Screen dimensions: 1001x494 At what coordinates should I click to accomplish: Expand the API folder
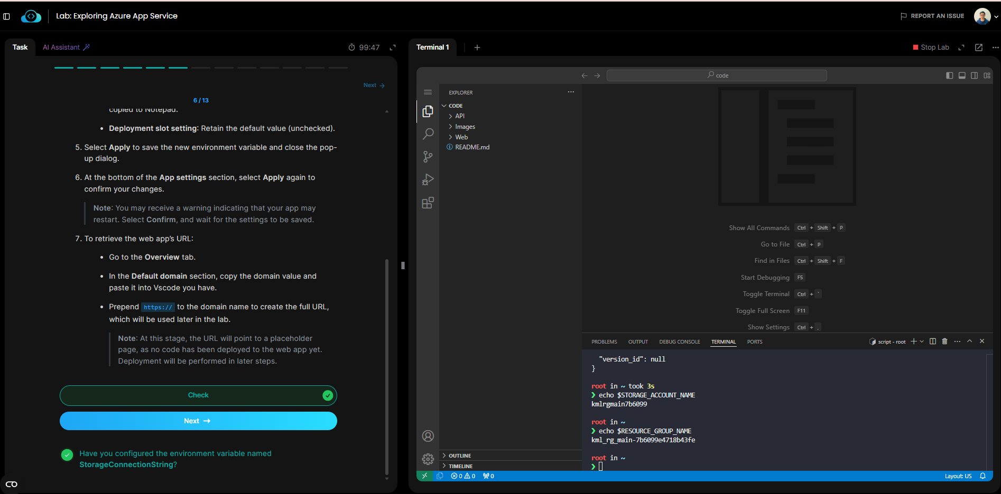tap(460, 116)
